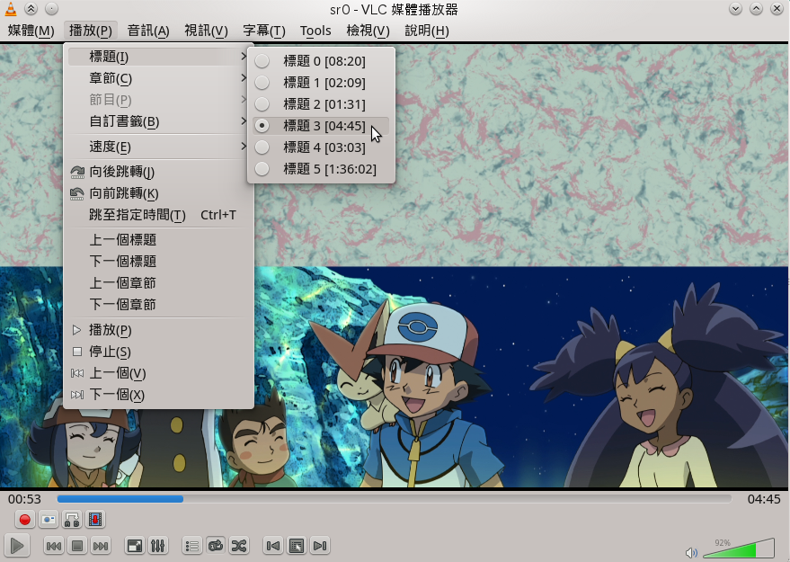Open the 音訊(A) menu
Viewport: 790px width, 562px height.
tap(148, 31)
